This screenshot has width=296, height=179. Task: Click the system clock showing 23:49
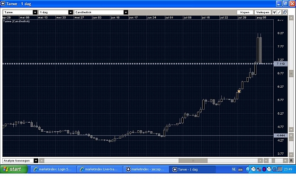[288, 170]
